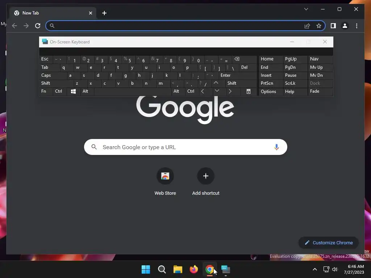
Task: Tap the Home key
Action: [271, 59]
